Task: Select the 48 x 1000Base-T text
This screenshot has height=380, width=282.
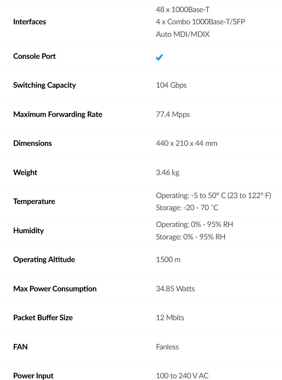Action: [183, 10]
